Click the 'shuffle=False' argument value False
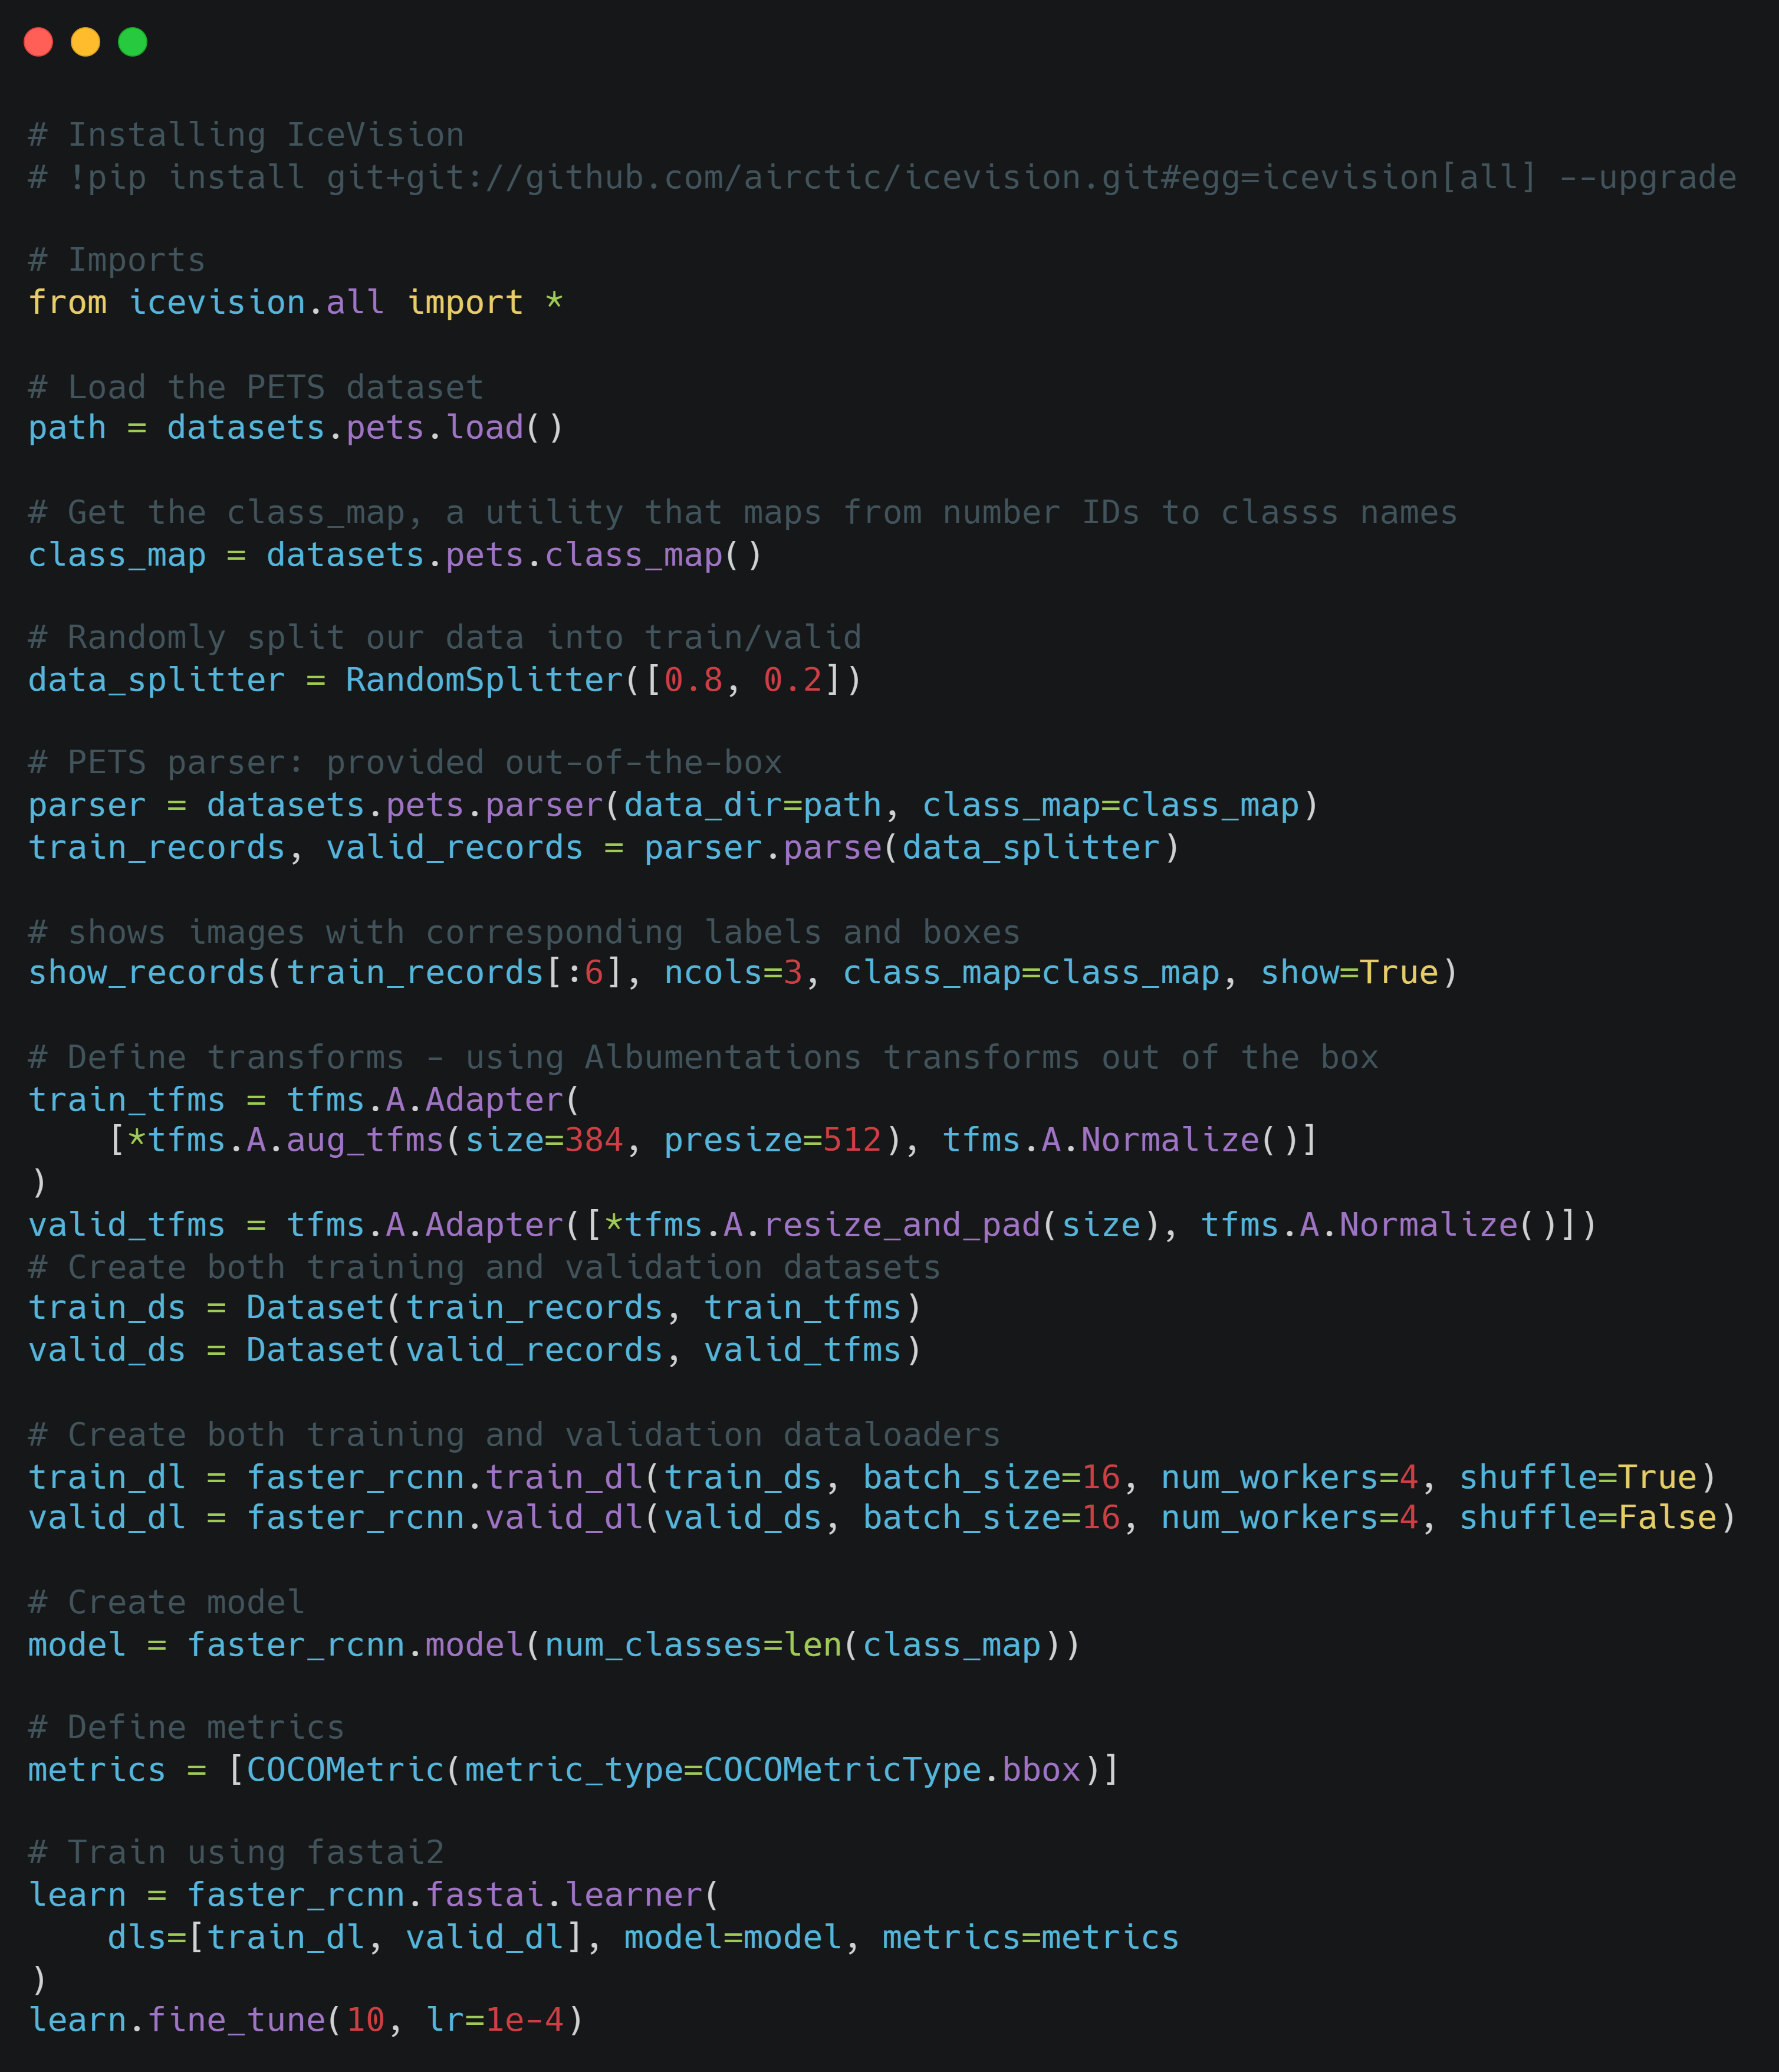This screenshot has height=2072, width=1779. [1667, 1517]
